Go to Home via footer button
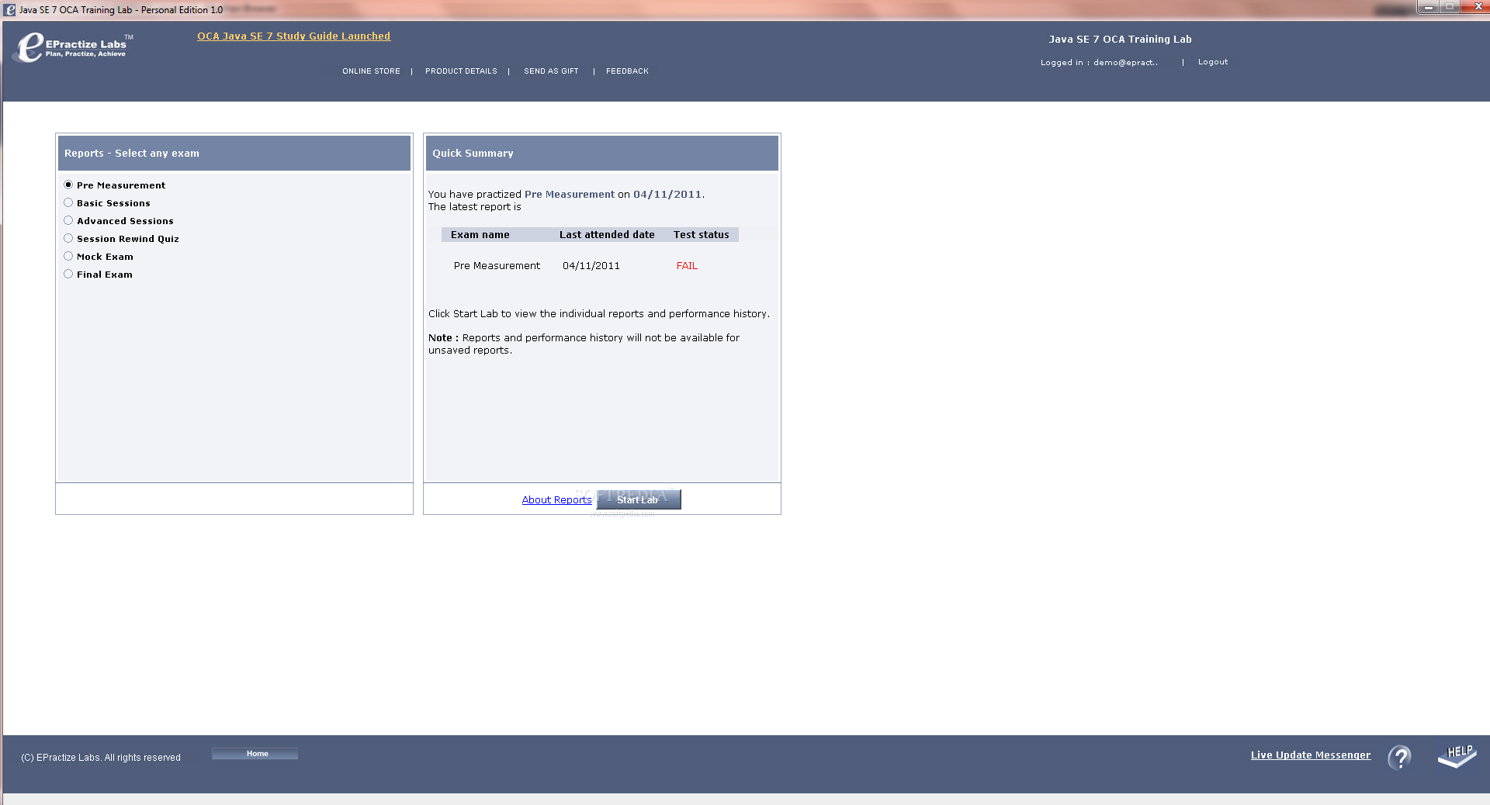Viewport: 1490px width, 805px height. 255,754
